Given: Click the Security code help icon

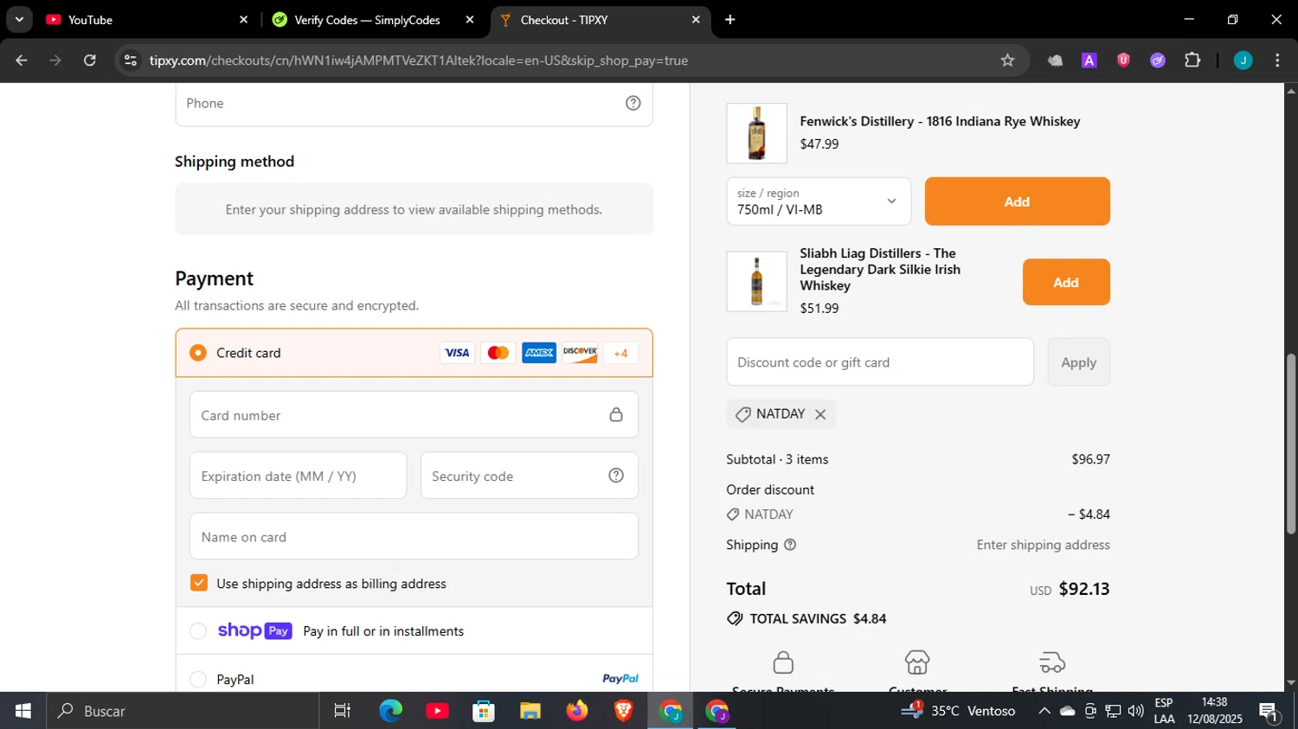Looking at the screenshot, I should (616, 476).
